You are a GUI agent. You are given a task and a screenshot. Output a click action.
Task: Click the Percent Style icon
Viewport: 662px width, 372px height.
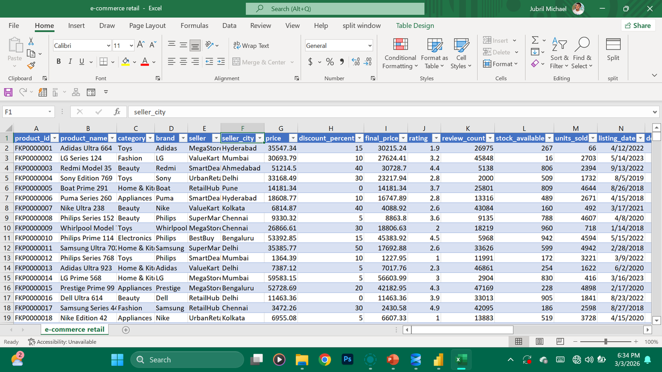click(x=330, y=62)
